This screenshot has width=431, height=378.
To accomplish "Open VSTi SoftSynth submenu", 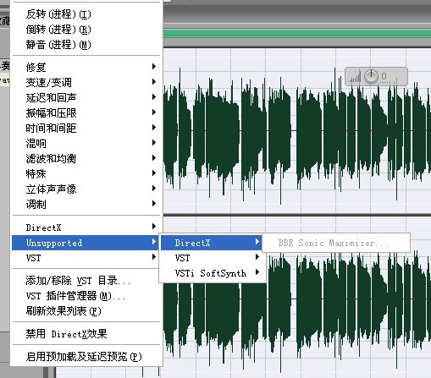I will 213,273.
